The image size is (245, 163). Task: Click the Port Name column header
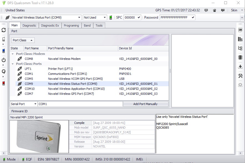click(x=35, y=49)
